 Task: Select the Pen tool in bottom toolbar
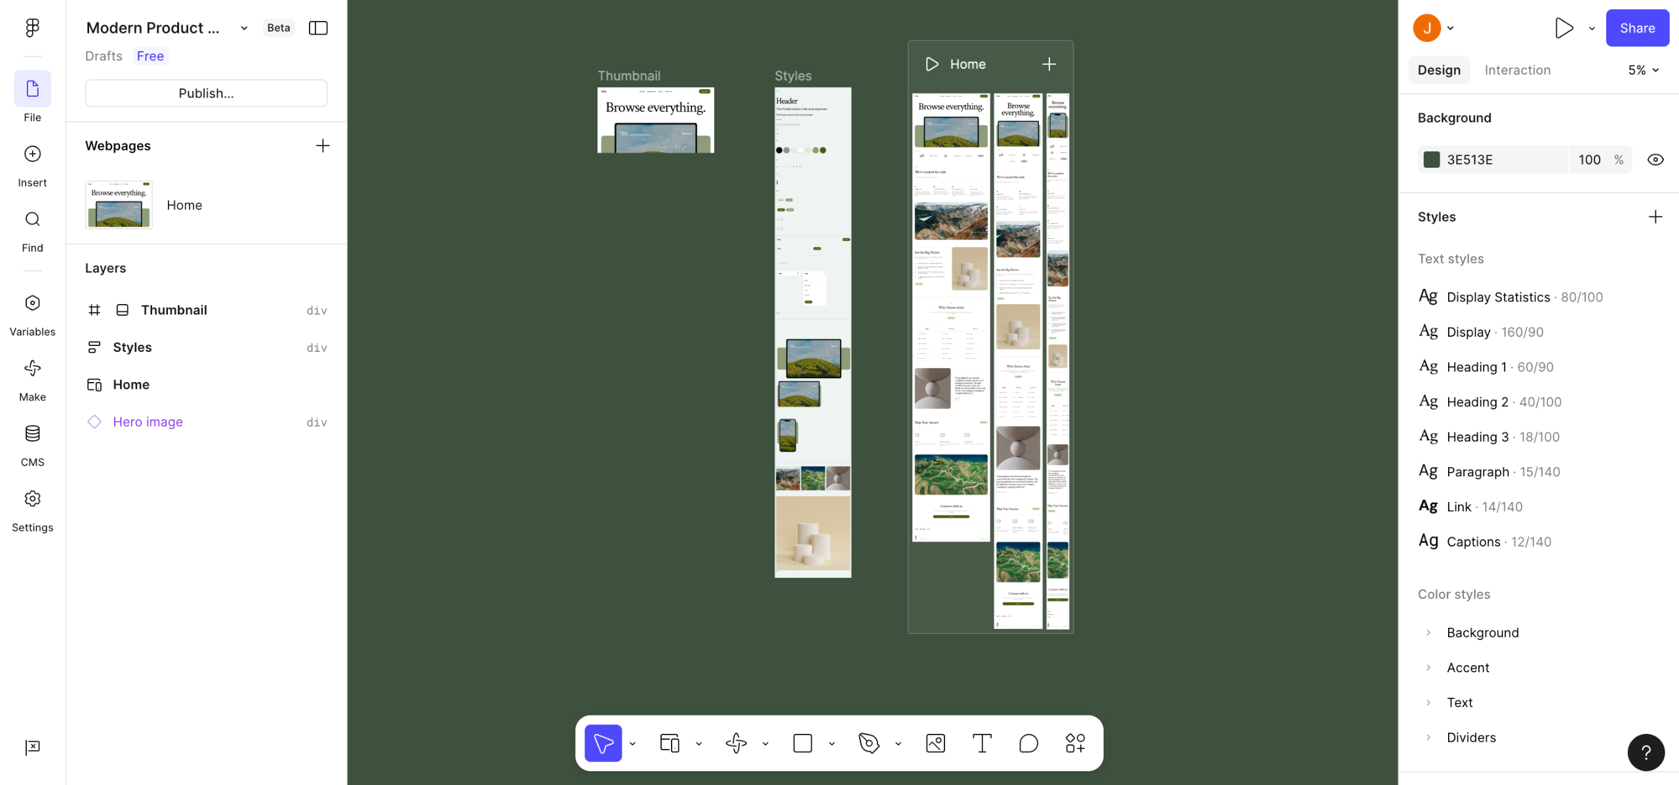coord(868,743)
